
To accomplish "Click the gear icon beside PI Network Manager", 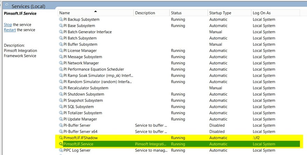I will click(61, 63).
